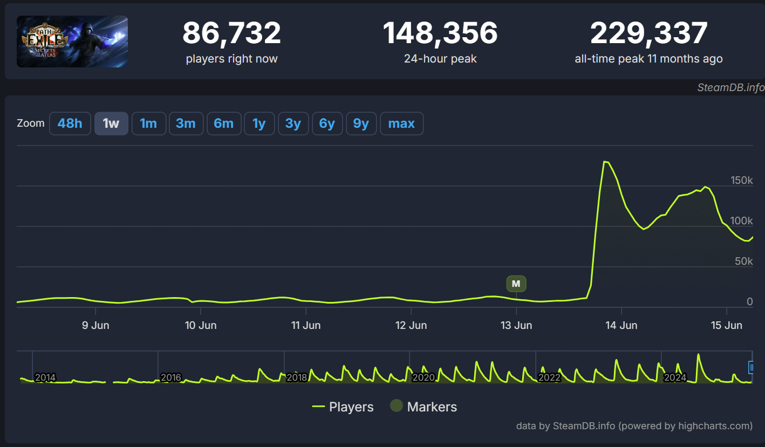765x447 pixels.
Task: Click the 148,356 24-hour peak figure
Action: tap(440, 33)
